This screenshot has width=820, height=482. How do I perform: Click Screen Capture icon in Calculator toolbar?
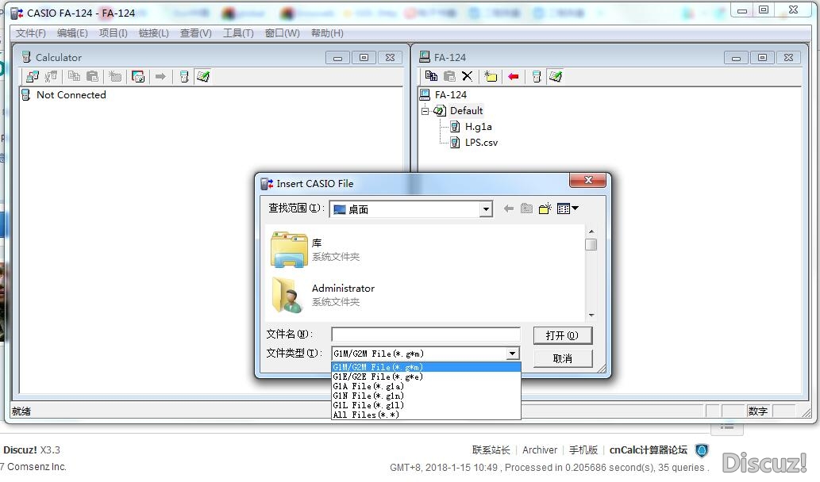pos(138,77)
